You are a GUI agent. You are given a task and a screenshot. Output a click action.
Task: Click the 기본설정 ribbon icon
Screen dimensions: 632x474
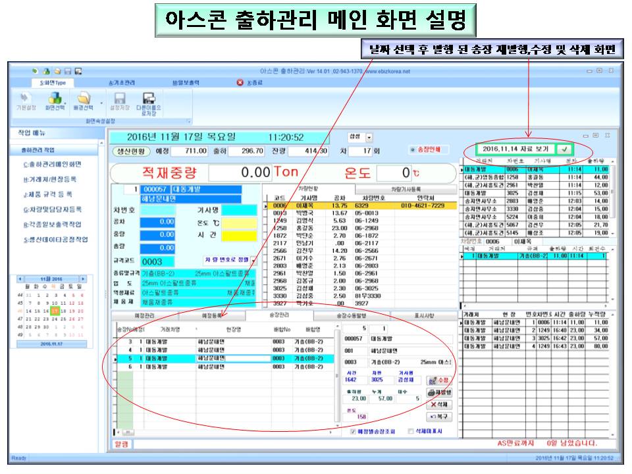tap(26, 98)
